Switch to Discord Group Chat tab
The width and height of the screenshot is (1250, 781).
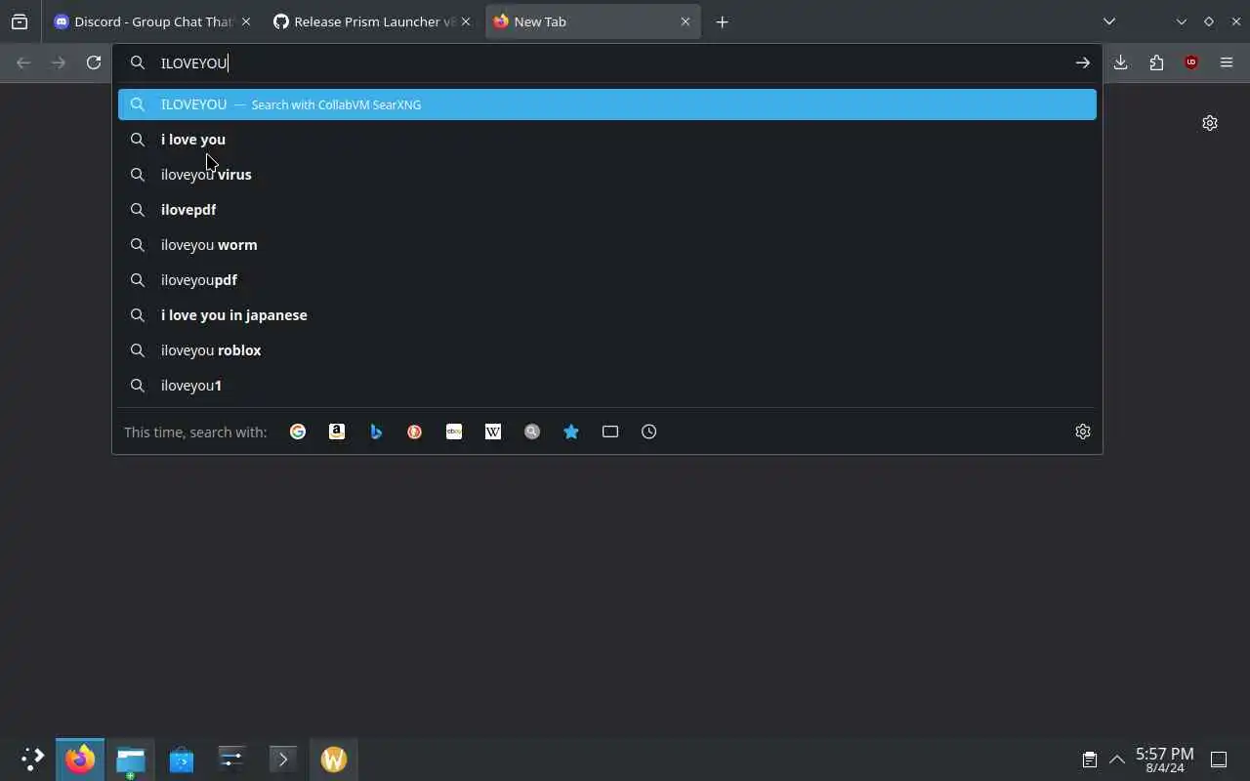point(153,21)
